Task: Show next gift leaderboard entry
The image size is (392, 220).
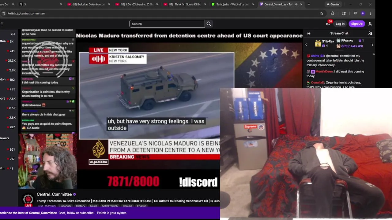Action: pos(372,45)
